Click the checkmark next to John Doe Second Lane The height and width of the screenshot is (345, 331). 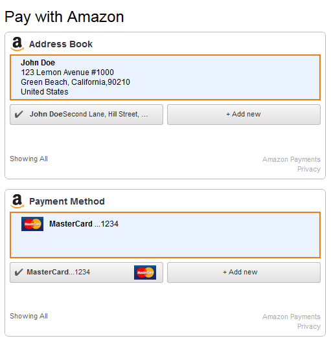19,115
